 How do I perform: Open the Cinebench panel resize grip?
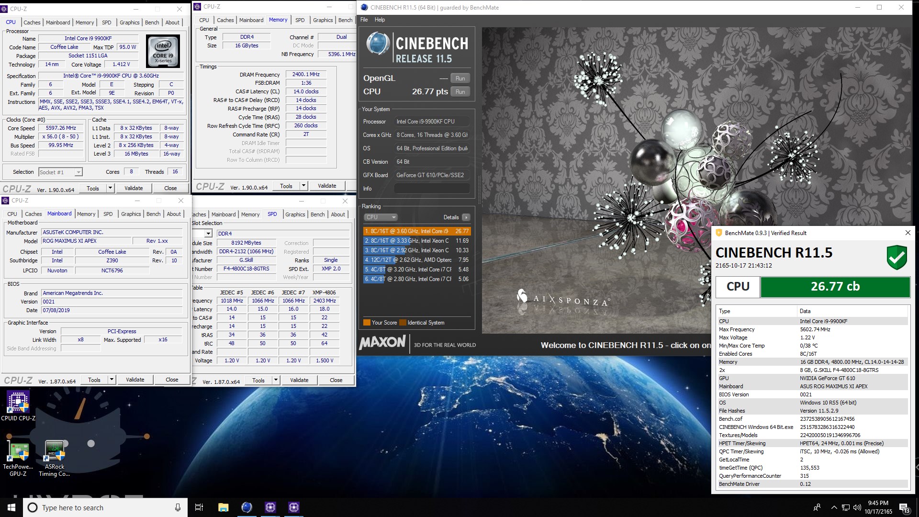pos(479,190)
